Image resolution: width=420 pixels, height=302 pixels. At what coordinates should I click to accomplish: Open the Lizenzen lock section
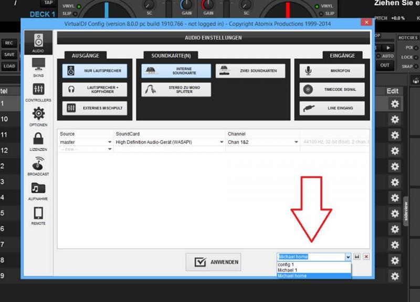[x=38, y=141]
